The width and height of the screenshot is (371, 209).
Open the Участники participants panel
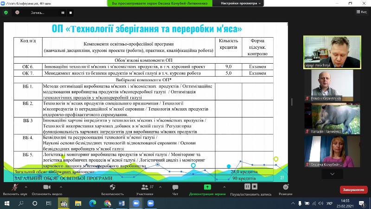point(145,189)
